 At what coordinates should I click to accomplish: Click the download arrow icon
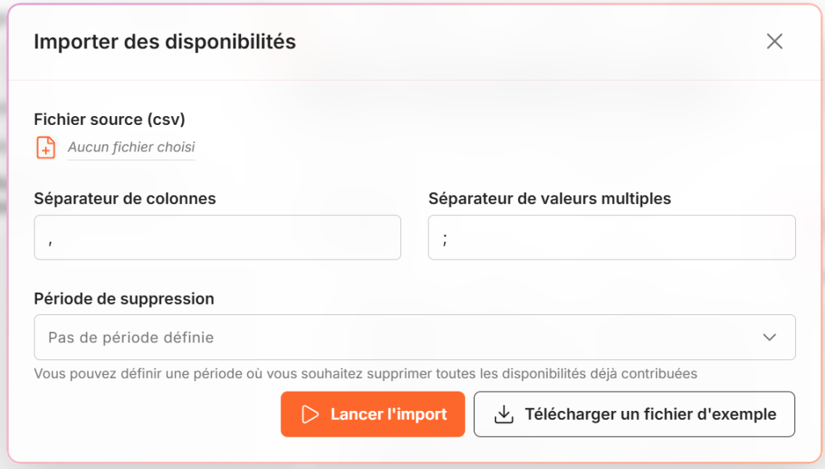[504, 414]
